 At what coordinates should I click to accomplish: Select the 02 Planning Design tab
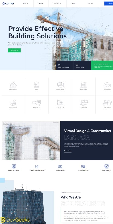coord(82,66)
